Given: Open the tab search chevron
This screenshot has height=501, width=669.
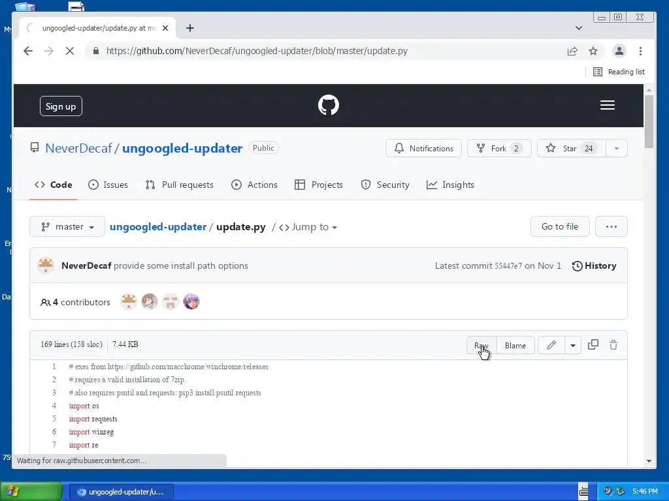Looking at the screenshot, I should [x=579, y=28].
